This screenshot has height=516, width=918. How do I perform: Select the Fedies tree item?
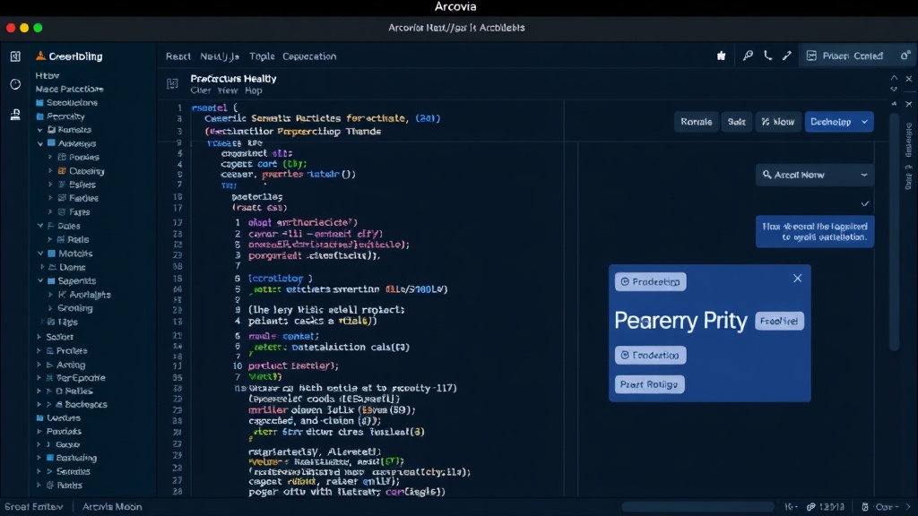(x=83, y=198)
